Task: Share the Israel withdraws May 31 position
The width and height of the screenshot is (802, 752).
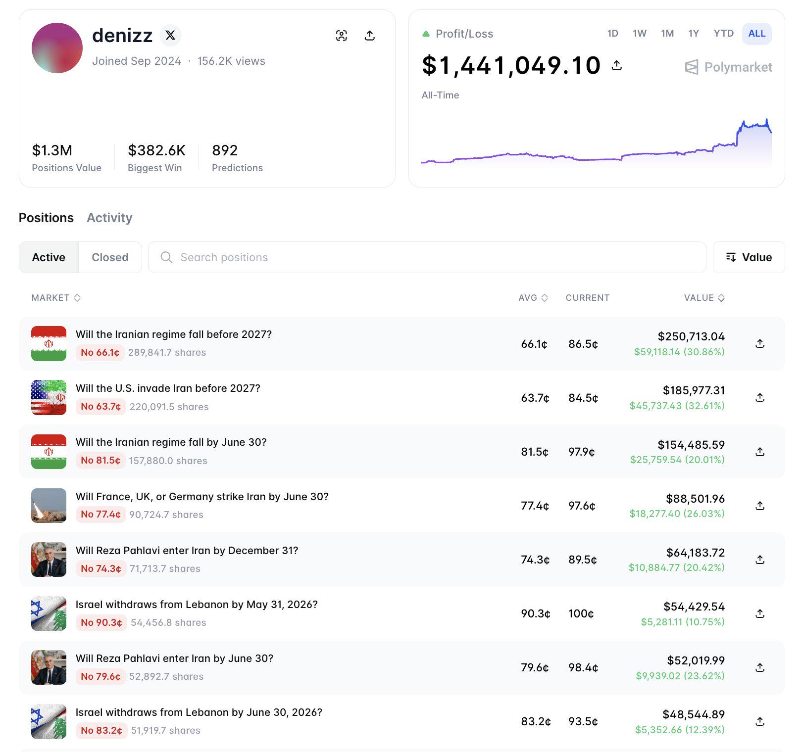Action: coord(760,613)
